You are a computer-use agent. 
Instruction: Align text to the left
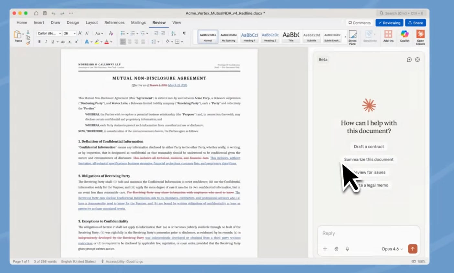coord(123,42)
